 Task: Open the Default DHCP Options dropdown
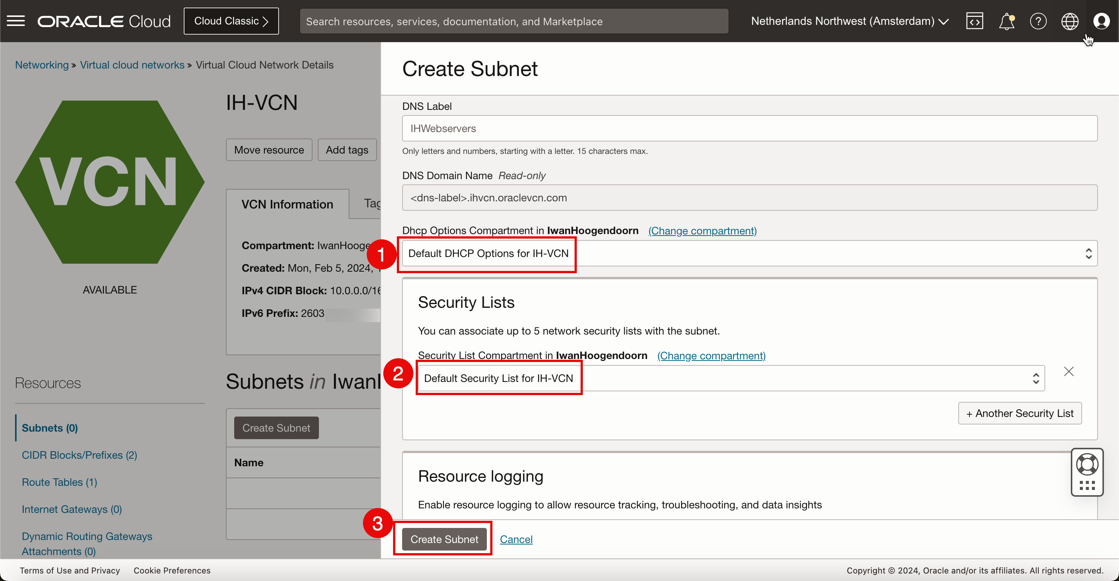749,253
